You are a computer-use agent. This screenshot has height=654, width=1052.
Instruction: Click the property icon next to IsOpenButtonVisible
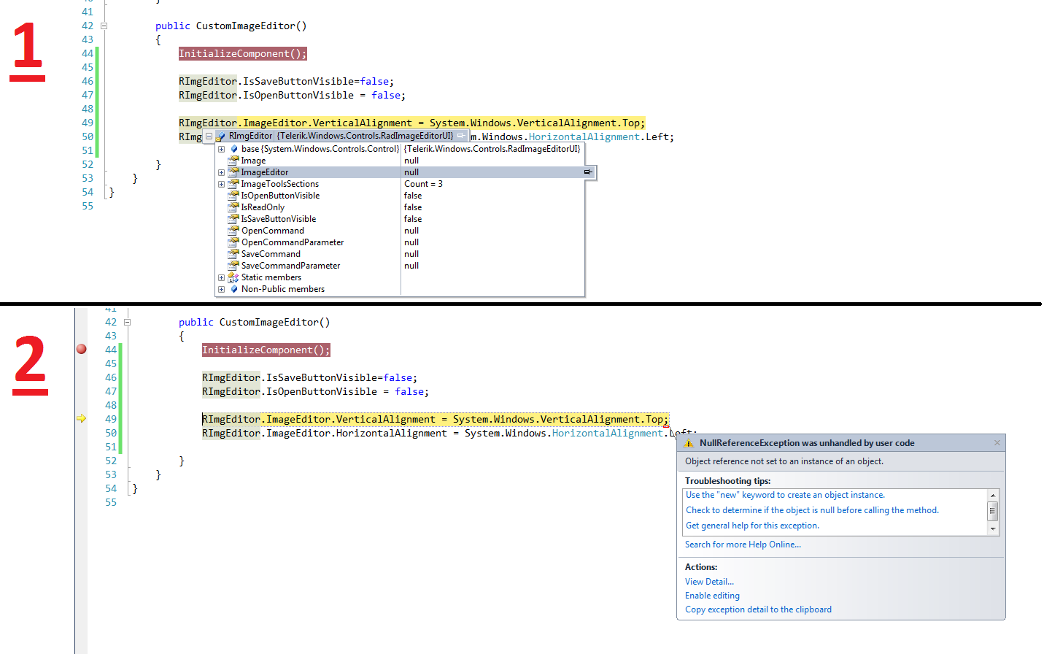(233, 196)
